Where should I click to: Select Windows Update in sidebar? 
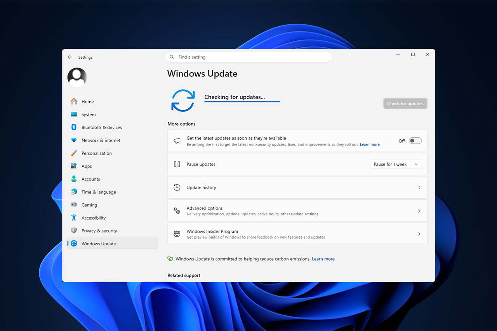[113, 244]
